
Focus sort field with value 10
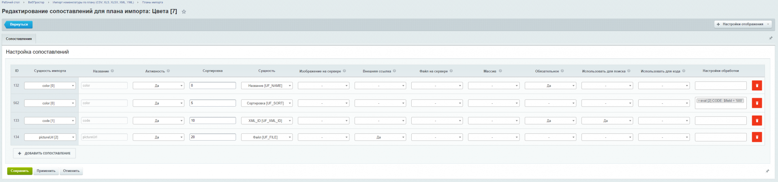[x=213, y=120]
